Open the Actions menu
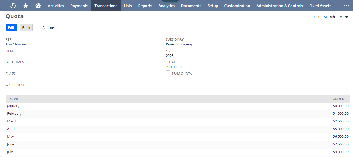Screen dimensions: 353x157 tap(48, 27)
